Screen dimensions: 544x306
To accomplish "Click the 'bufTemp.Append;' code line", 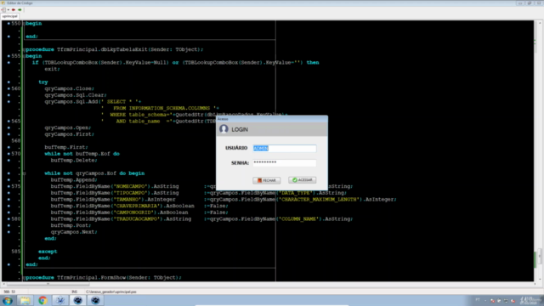I will (x=74, y=179).
